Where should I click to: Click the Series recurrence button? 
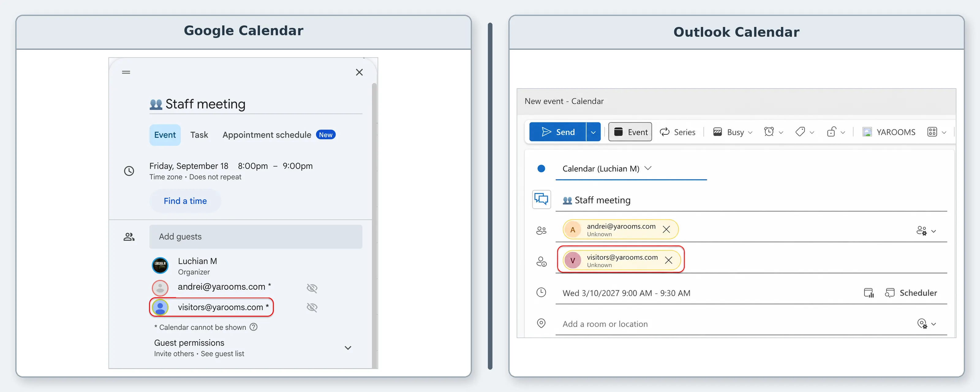(677, 132)
